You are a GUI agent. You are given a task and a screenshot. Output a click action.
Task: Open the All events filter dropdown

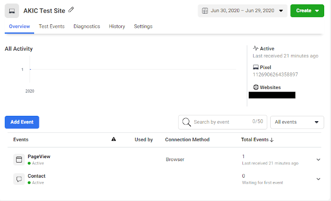[x=297, y=122]
